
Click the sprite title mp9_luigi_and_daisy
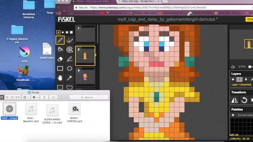(168, 19)
